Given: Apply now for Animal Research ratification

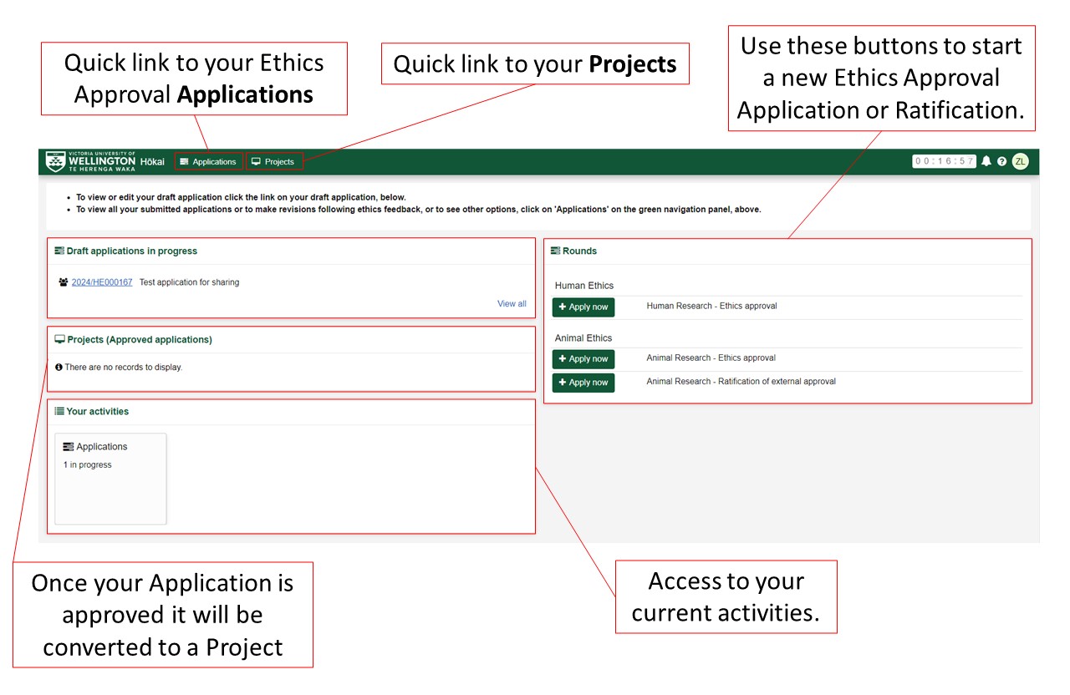Looking at the screenshot, I should click(x=583, y=383).
